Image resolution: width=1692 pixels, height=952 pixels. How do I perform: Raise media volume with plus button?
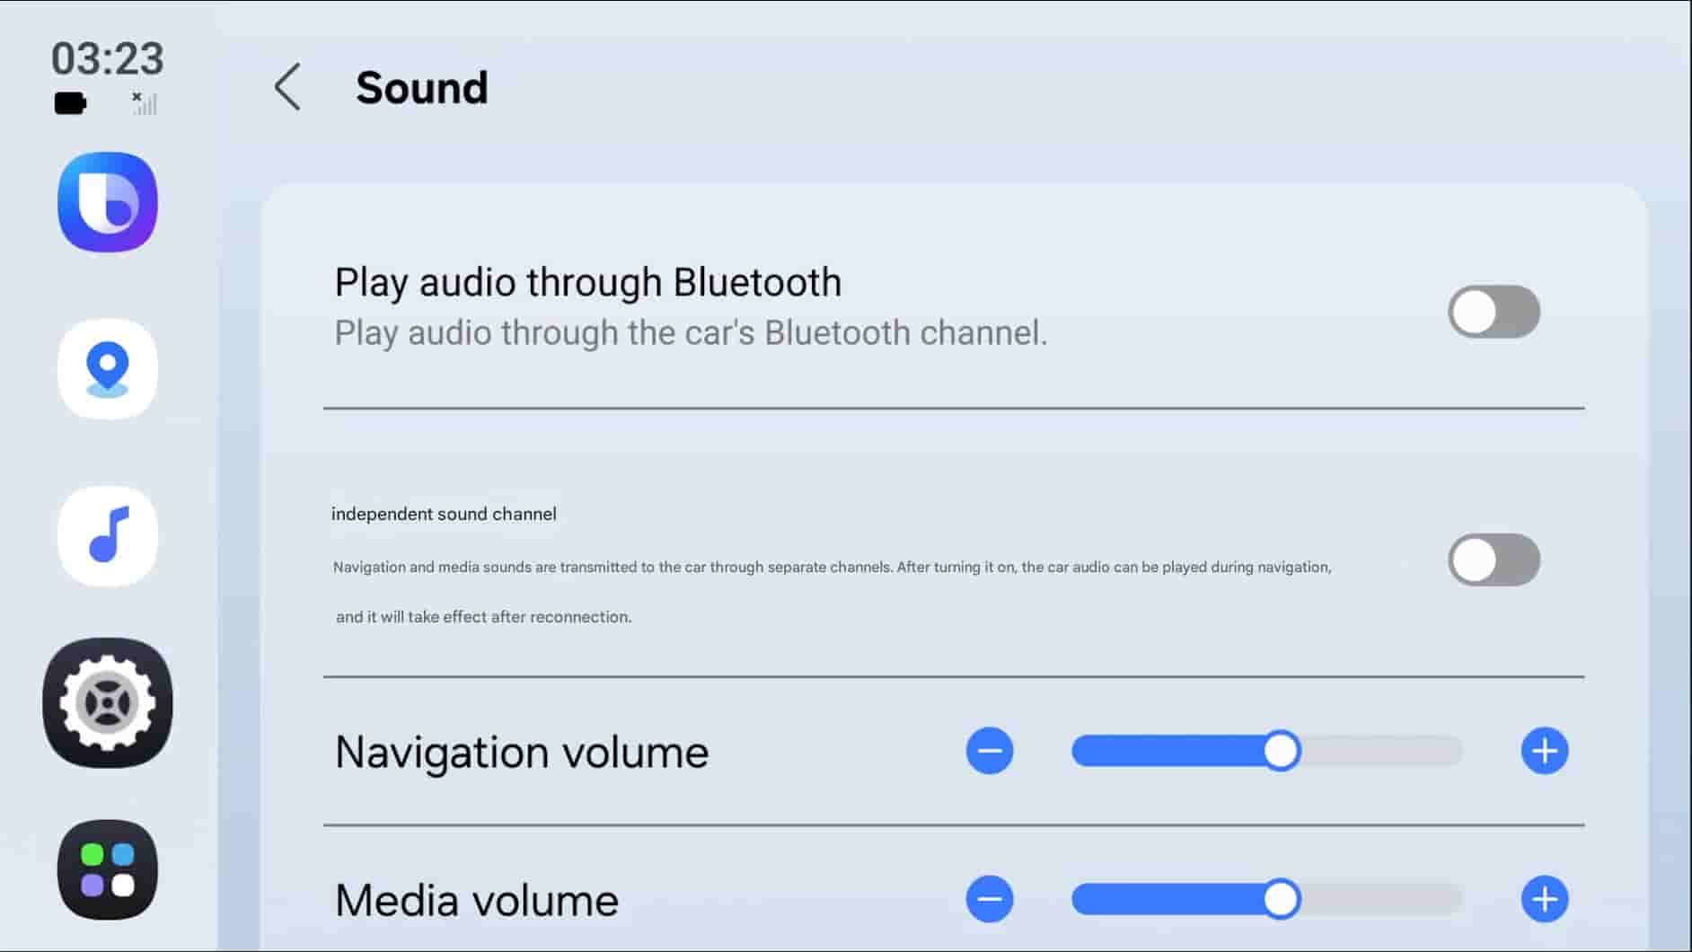(1545, 899)
